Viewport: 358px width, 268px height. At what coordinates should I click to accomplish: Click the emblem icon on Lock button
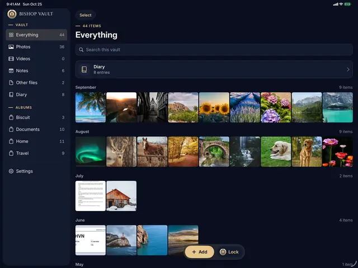(x=223, y=252)
